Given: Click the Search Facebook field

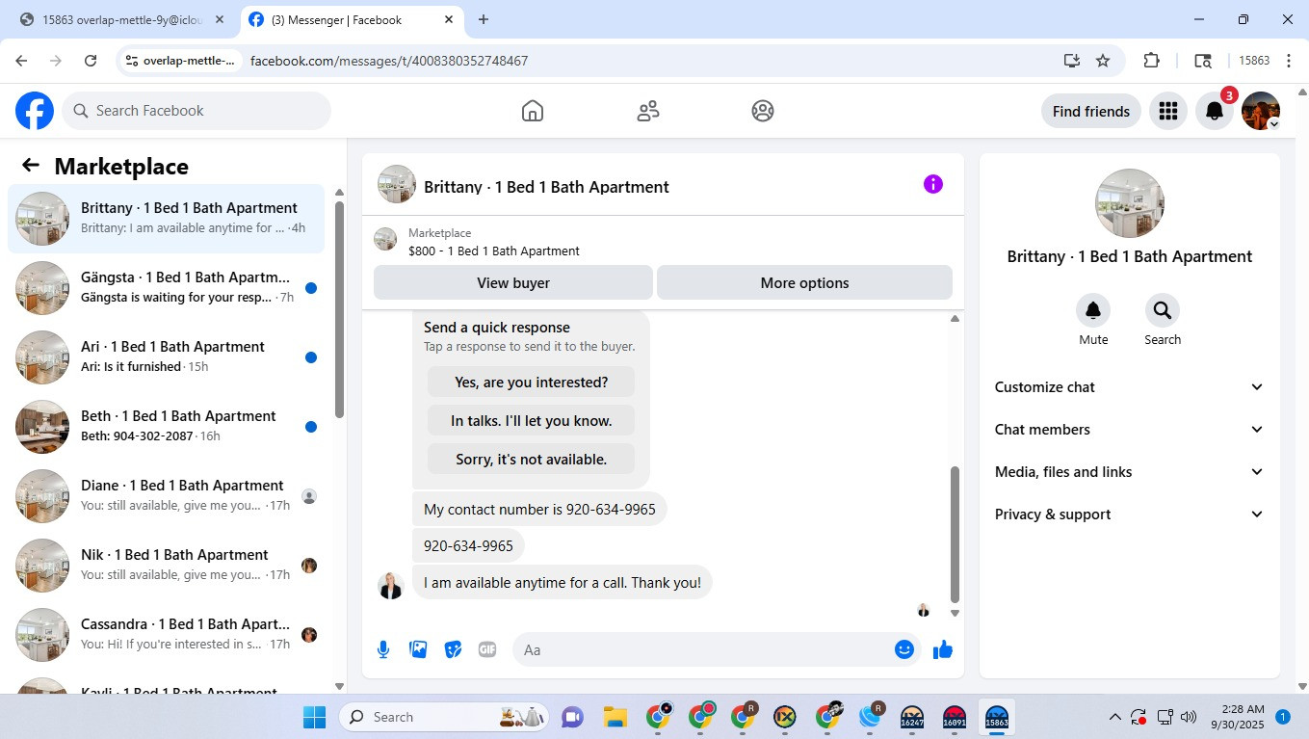Looking at the screenshot, I should [x=196, y=111].
